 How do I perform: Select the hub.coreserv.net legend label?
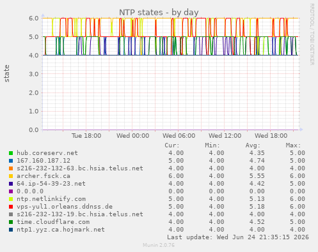point(47,153)
